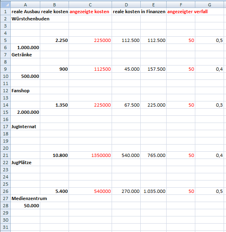Click 'reale kosten in Finanzen' header text
The height and width of the screenshot is (232, 226).
pyautogui.click(x=139, y=12)
